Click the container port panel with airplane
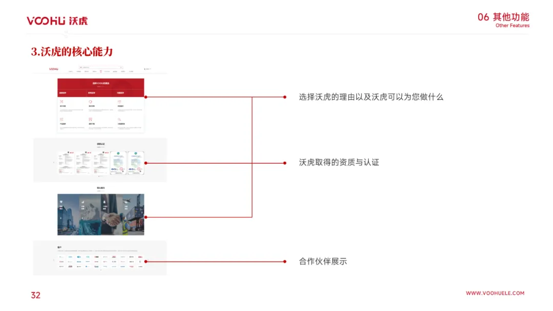The height and width of the screenshot is (311, 553). click(x=133, y=214)
